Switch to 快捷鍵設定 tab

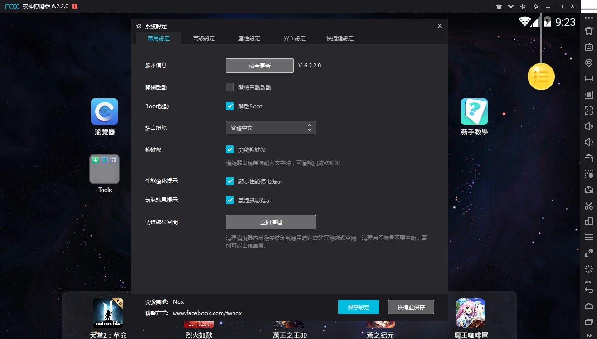(340, 38)
